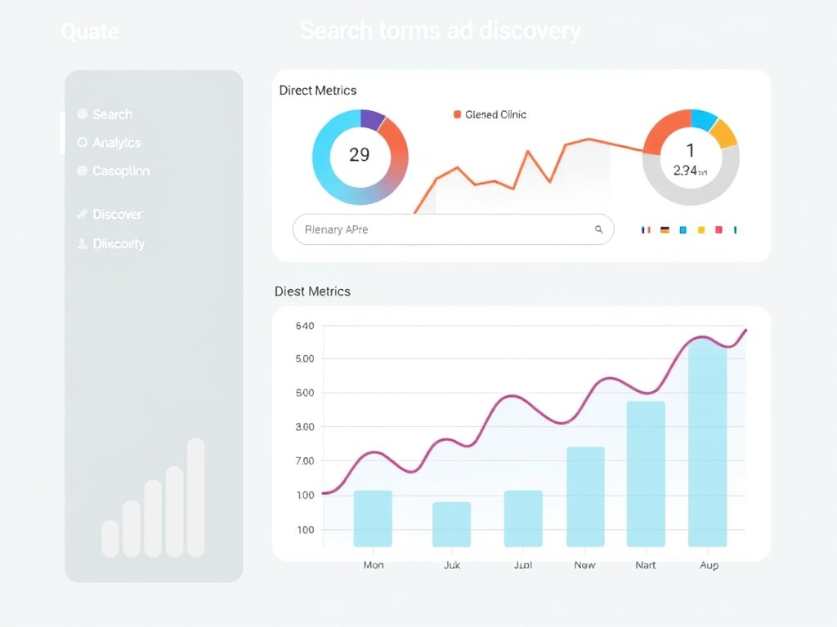The image size is (837, 627).
Task: Click the Diest Metrics section heading
Action: coord(312,291)
